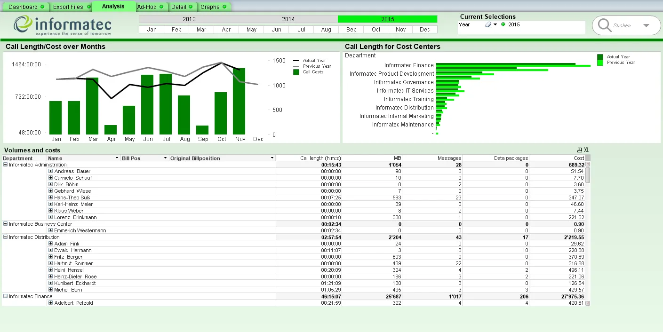Click the green dot on the Graphs tab
Viewport: 663px width, 332px height.
coord(224,7)
